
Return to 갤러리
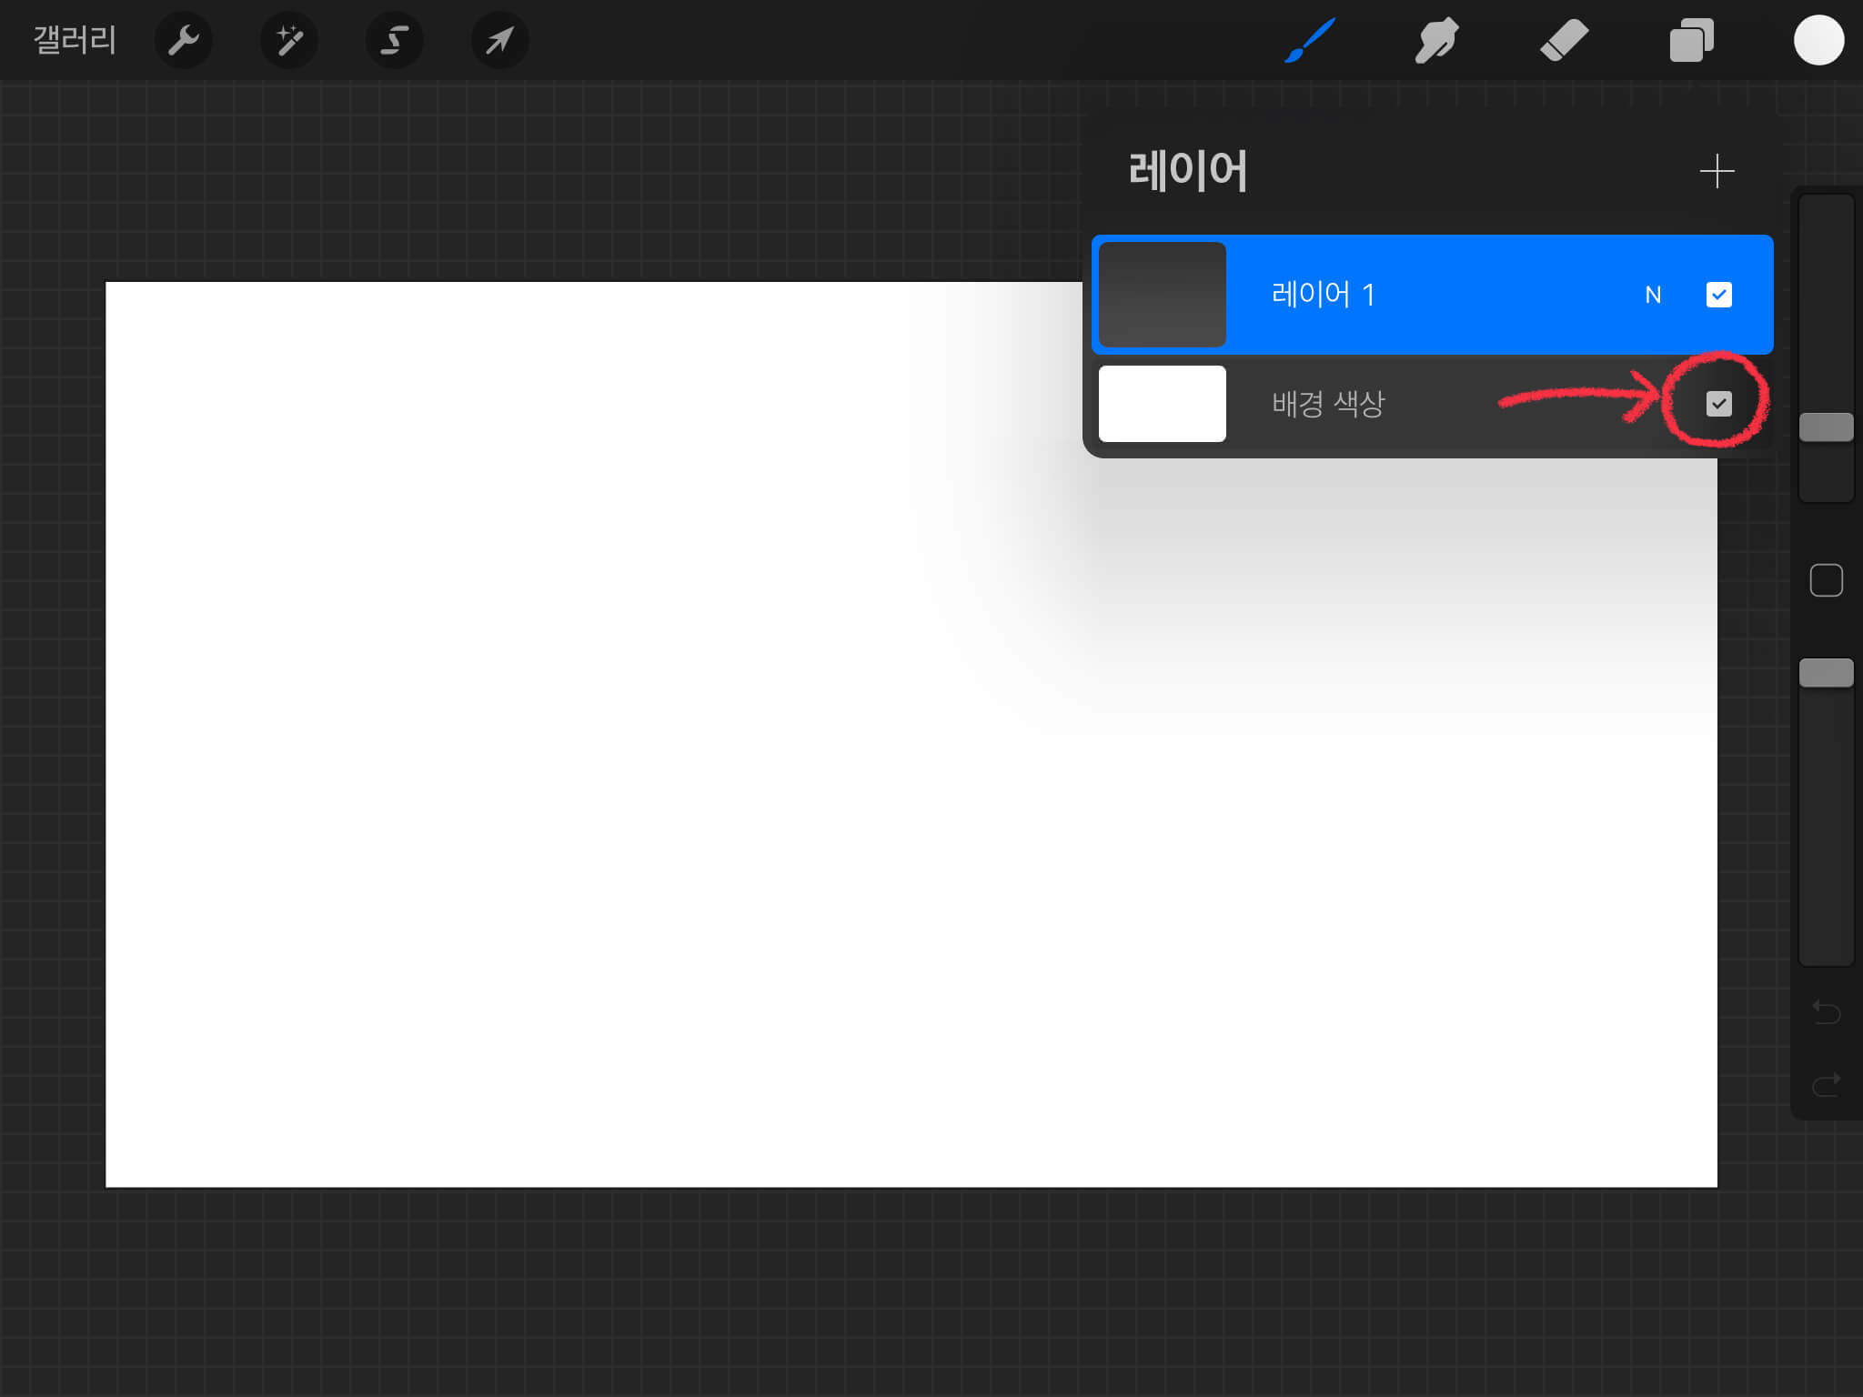[75, 40]
